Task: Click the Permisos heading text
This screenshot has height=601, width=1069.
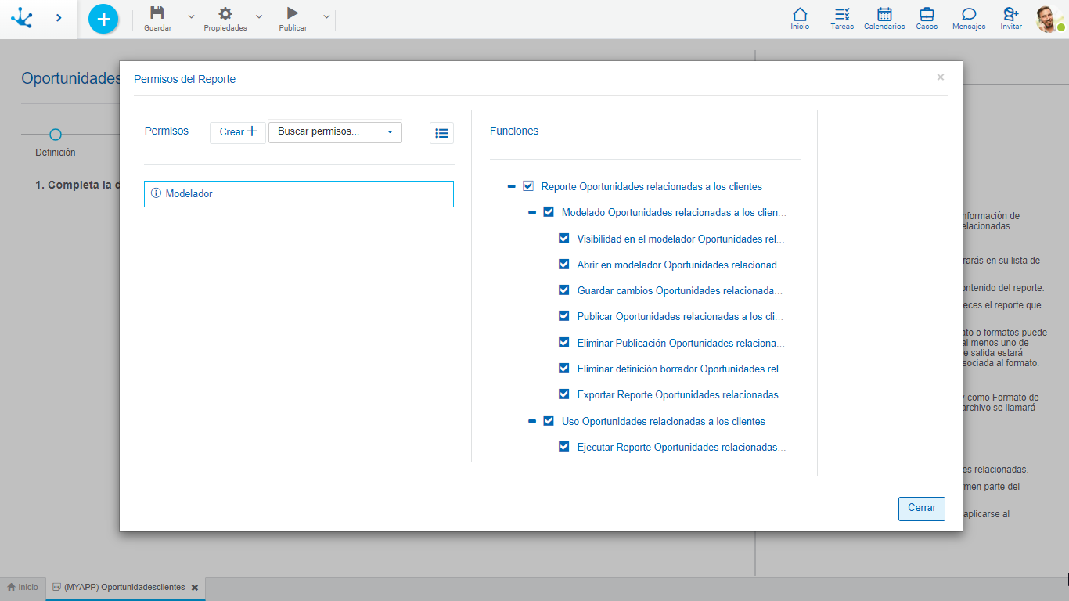Action: pos(167,131)
